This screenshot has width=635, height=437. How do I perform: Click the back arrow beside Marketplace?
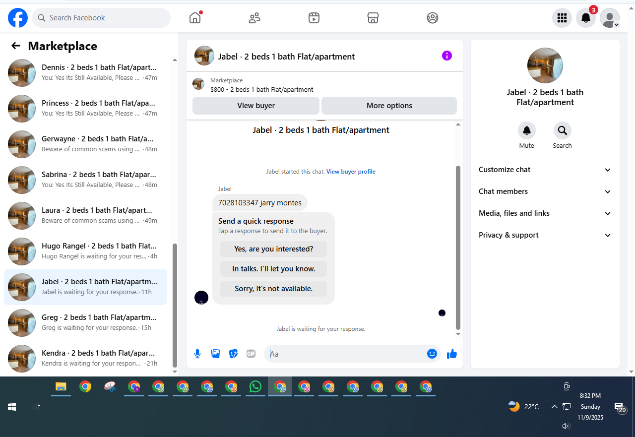coord(16,46)
